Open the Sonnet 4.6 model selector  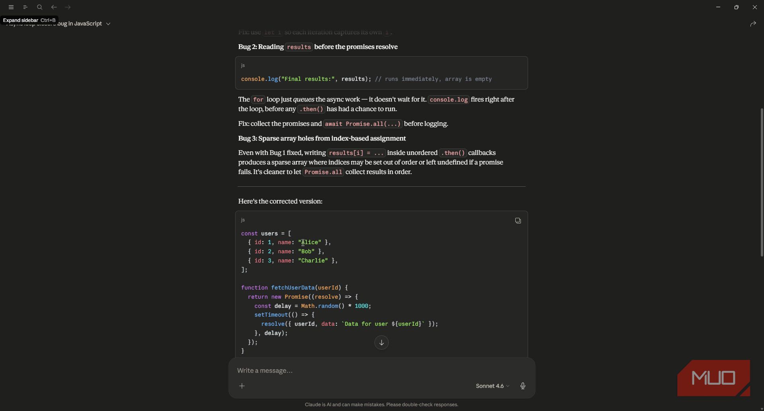[492, 386]
